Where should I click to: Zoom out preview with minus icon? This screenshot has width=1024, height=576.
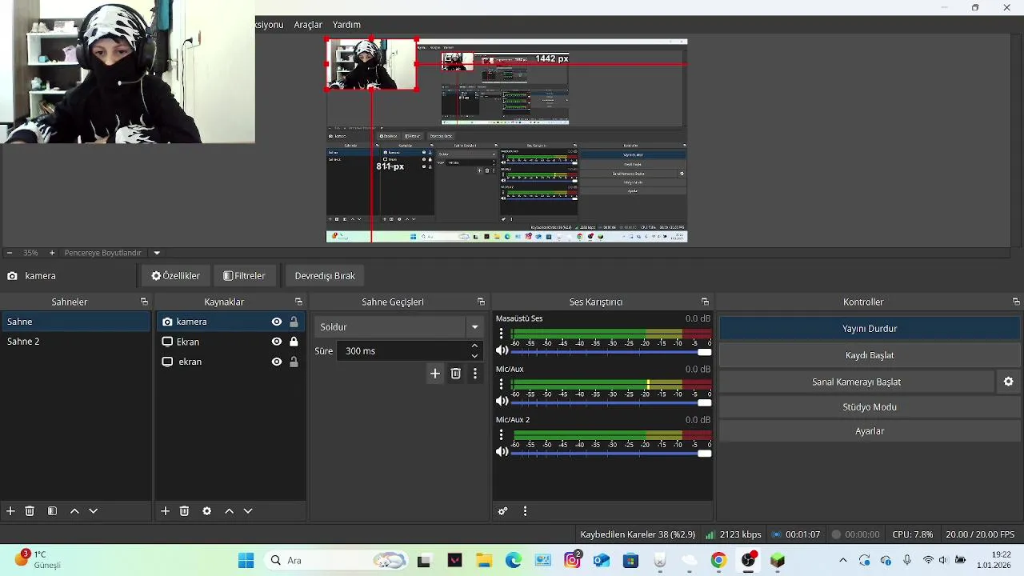tap(9, 253)
